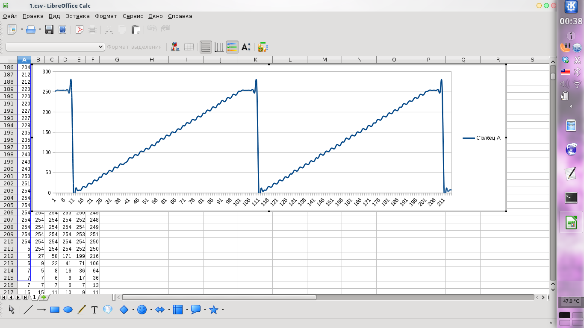Toggle vertical grid lines
Viewport: 584px width, 328px height.
(x=219, y=47)
